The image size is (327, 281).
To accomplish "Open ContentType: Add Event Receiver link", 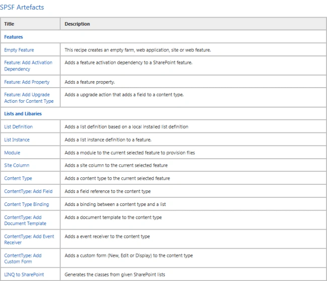I will tap(29, 239).
